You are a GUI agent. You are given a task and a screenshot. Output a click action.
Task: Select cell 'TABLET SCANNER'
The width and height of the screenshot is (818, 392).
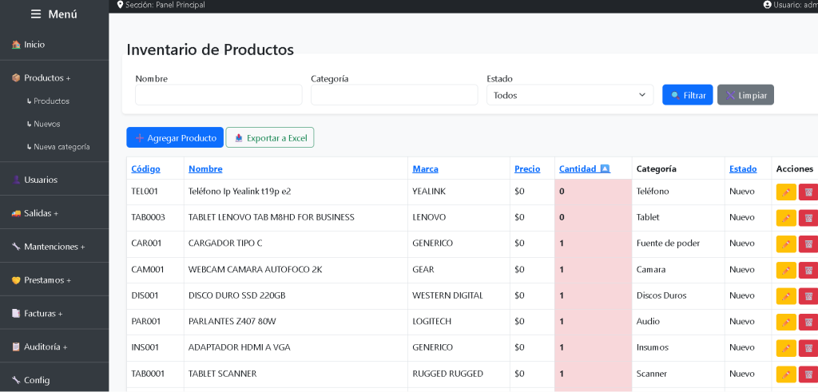296,374
